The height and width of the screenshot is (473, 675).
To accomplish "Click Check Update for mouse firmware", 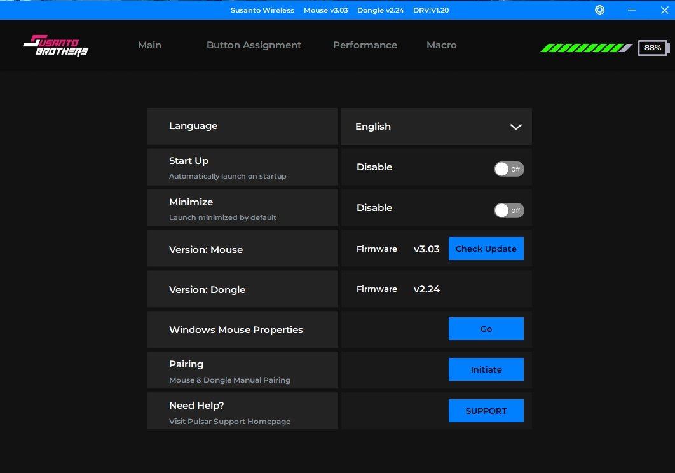I will tap(486, 249).
